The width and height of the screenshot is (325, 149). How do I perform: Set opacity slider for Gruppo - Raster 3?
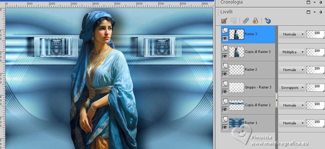(x=316, y=87)
